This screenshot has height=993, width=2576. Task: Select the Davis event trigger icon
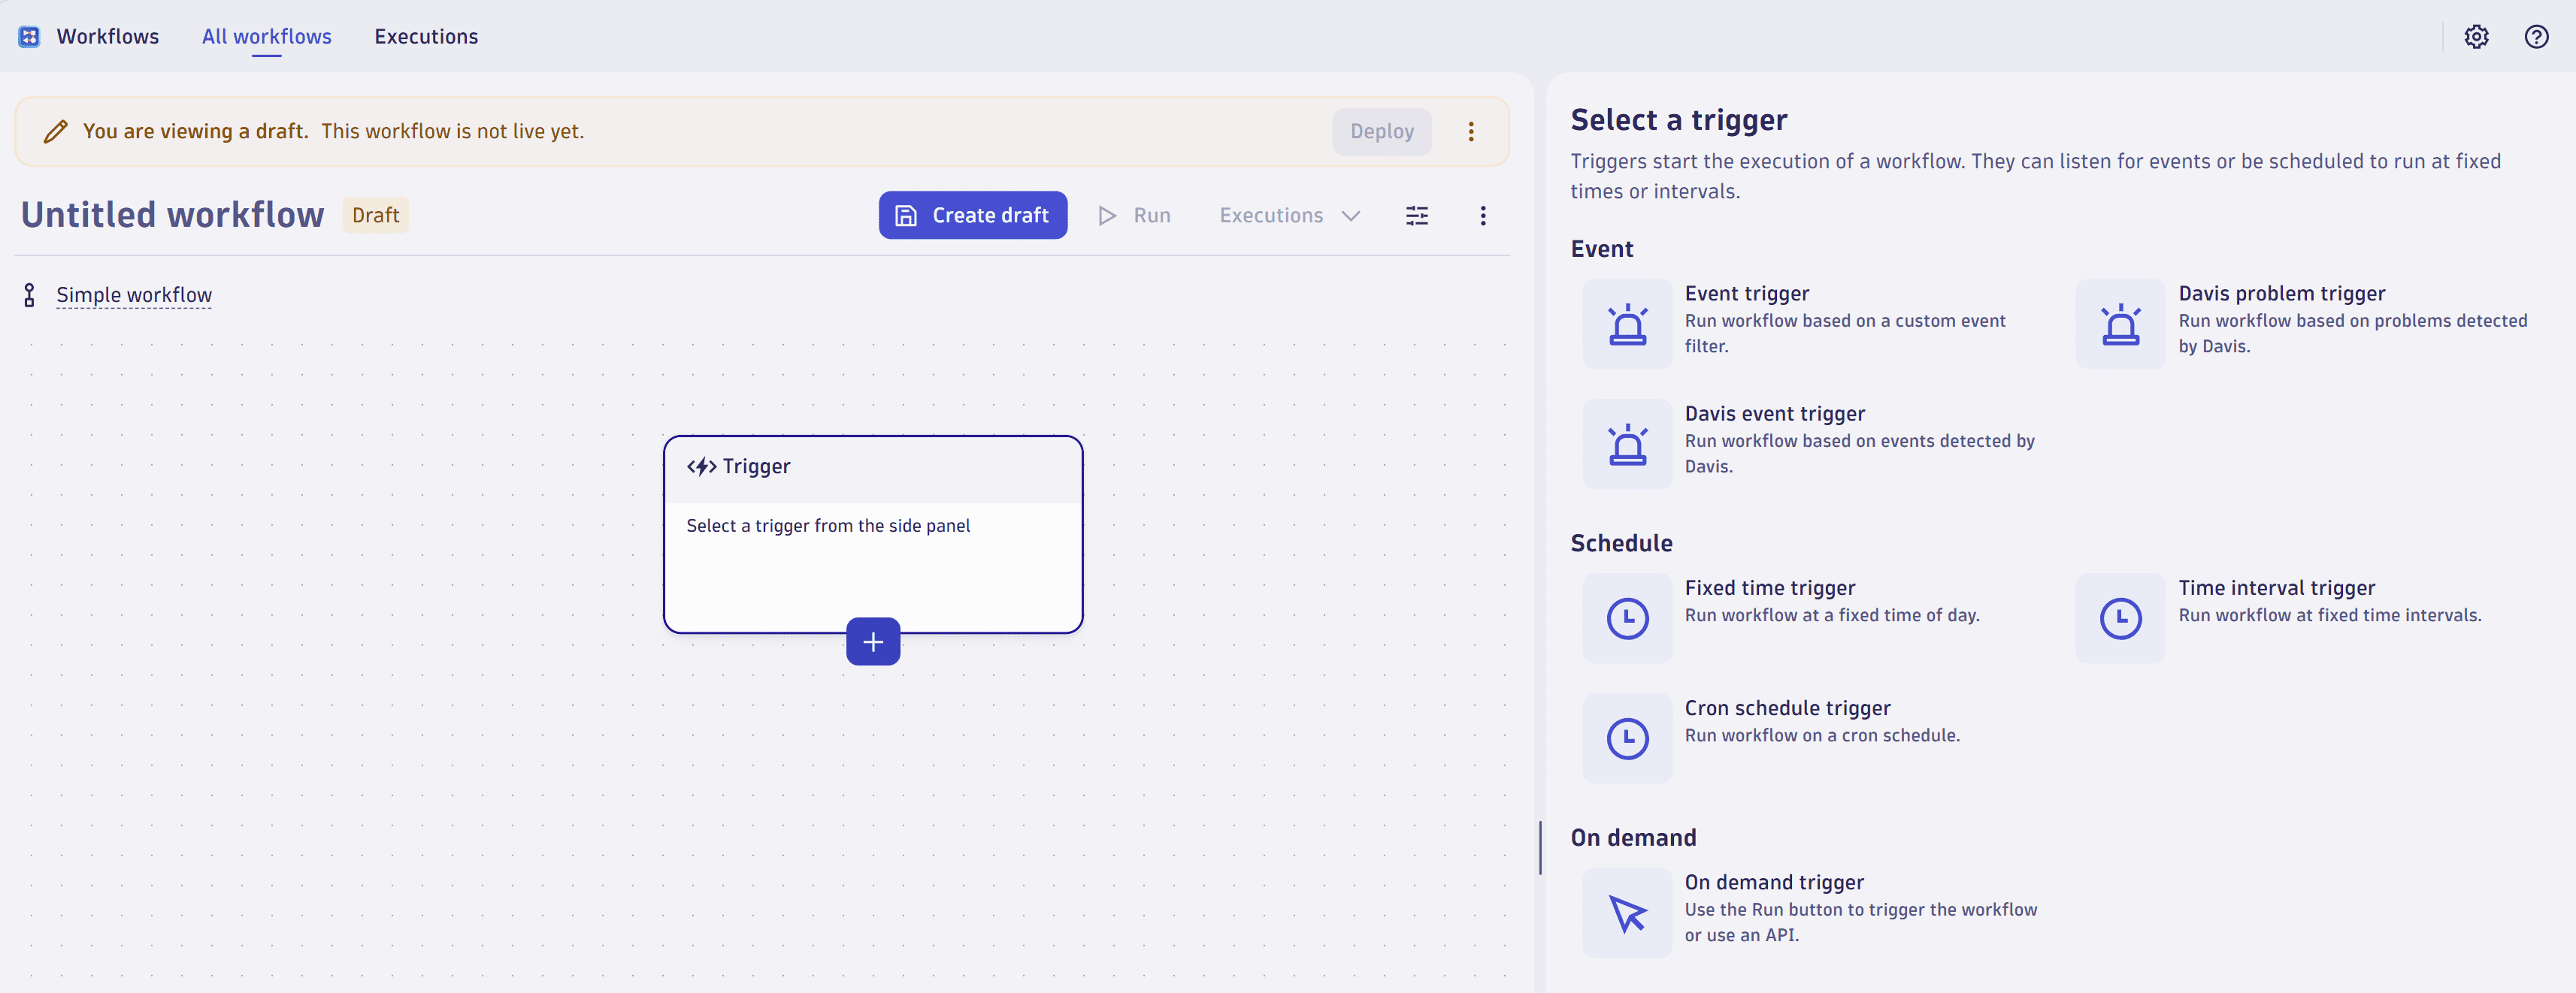pyautogui.click(x=1627, y=445)
